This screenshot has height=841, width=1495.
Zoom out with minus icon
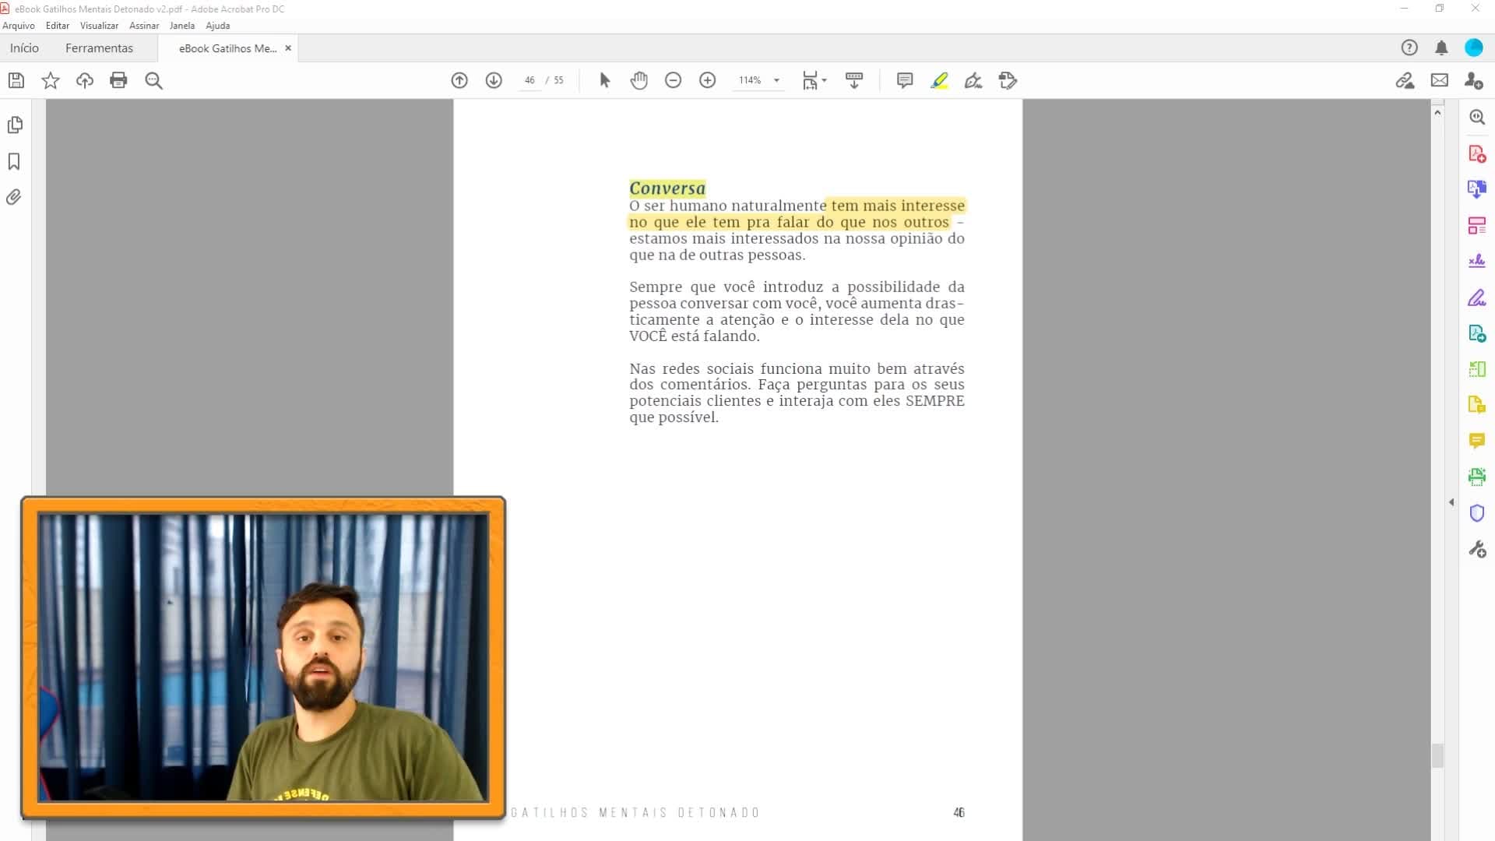tap(674, 80)
